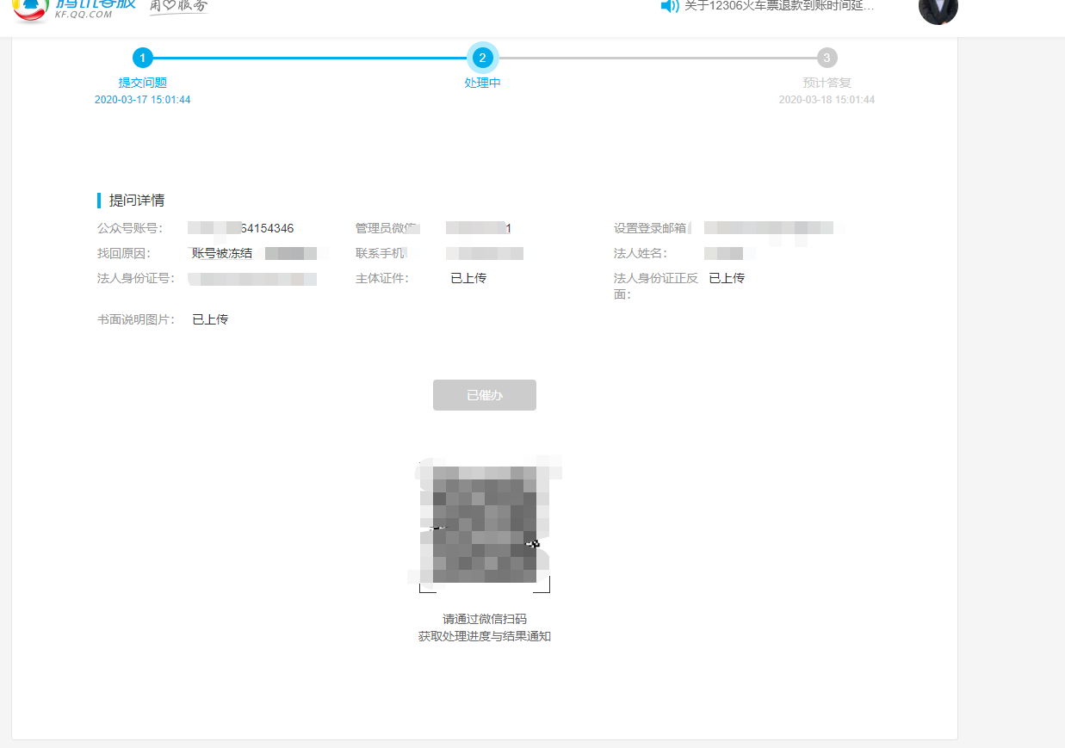Click the 获取处理进度与结果通知 text

pos(485,636)
